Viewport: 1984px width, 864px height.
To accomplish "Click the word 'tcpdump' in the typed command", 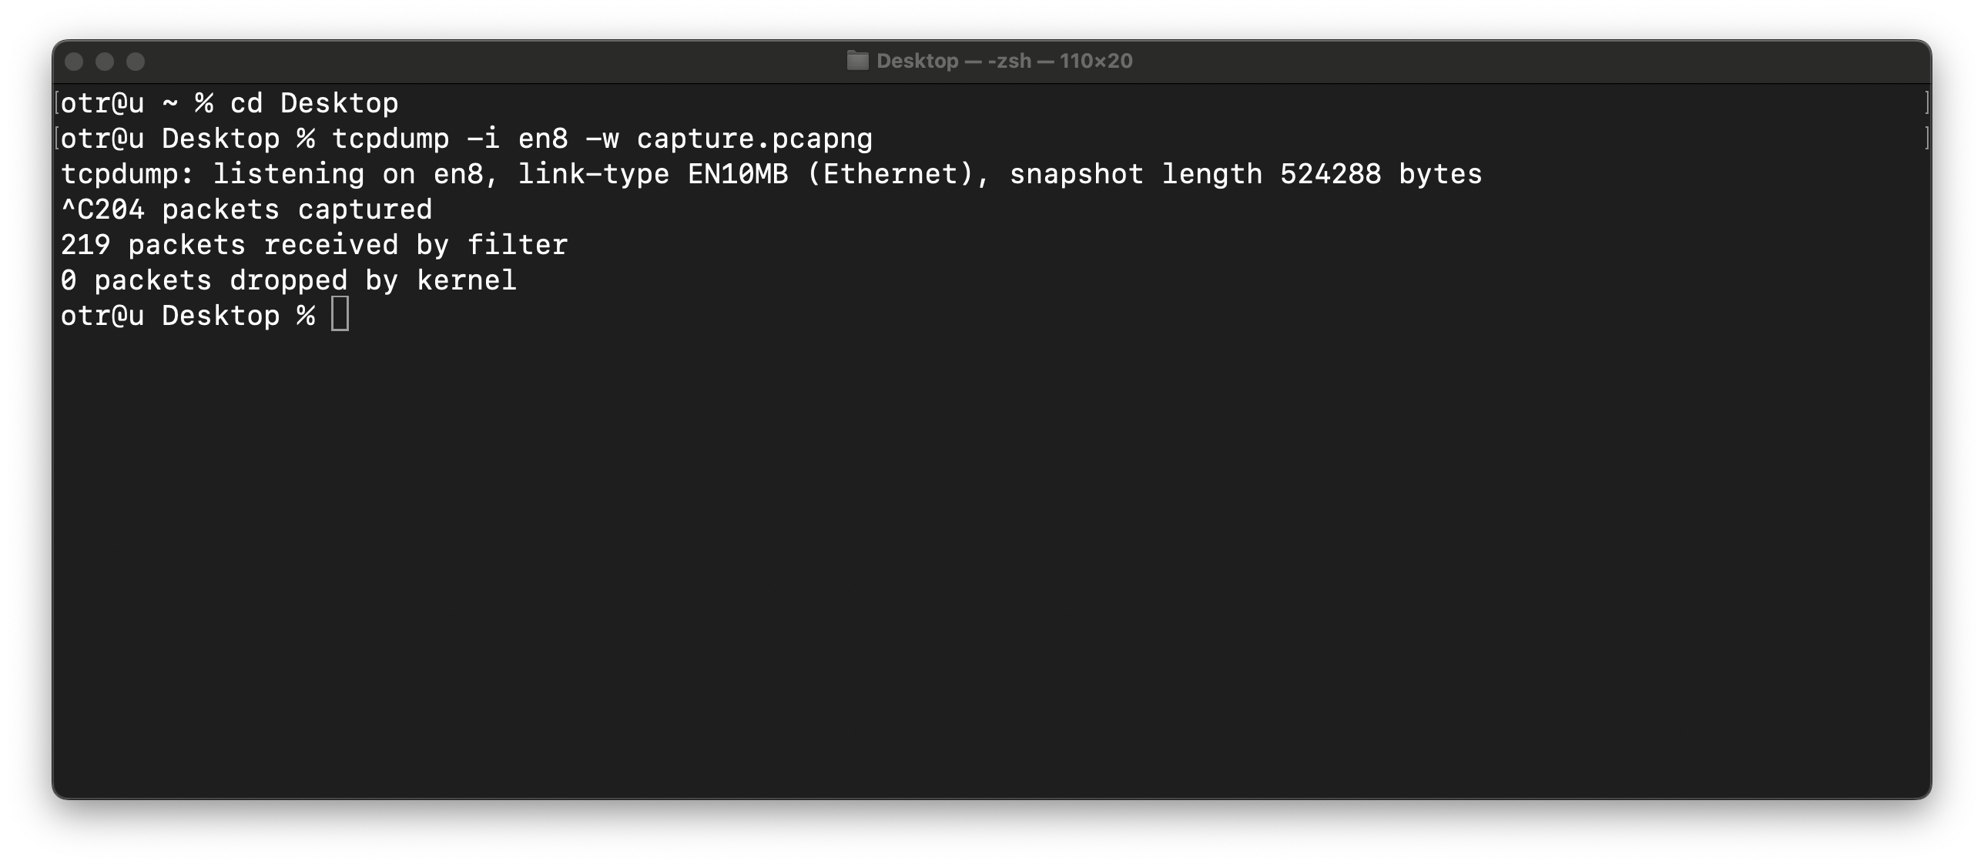I will (x=390, y=139).
